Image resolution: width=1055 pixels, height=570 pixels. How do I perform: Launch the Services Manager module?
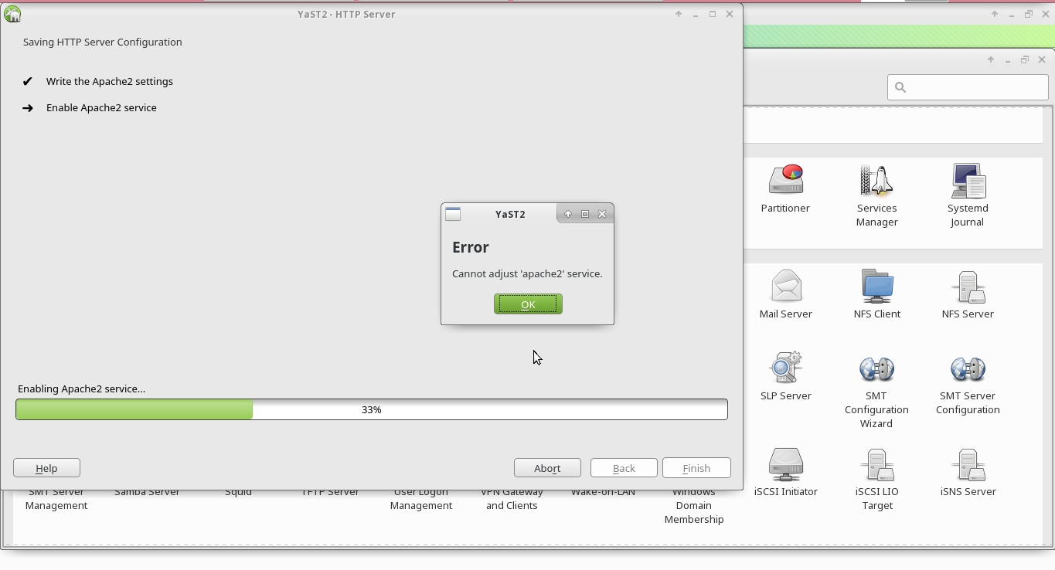click(876, 196)
